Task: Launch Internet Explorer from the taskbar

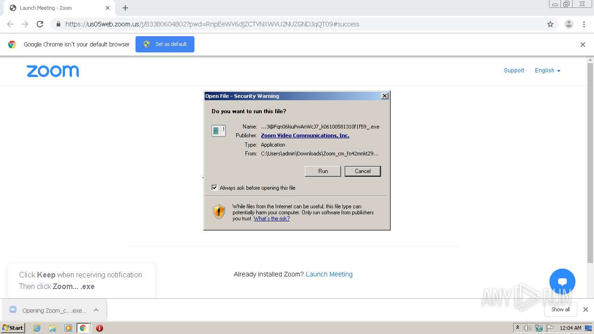Action: click(37, 328)
